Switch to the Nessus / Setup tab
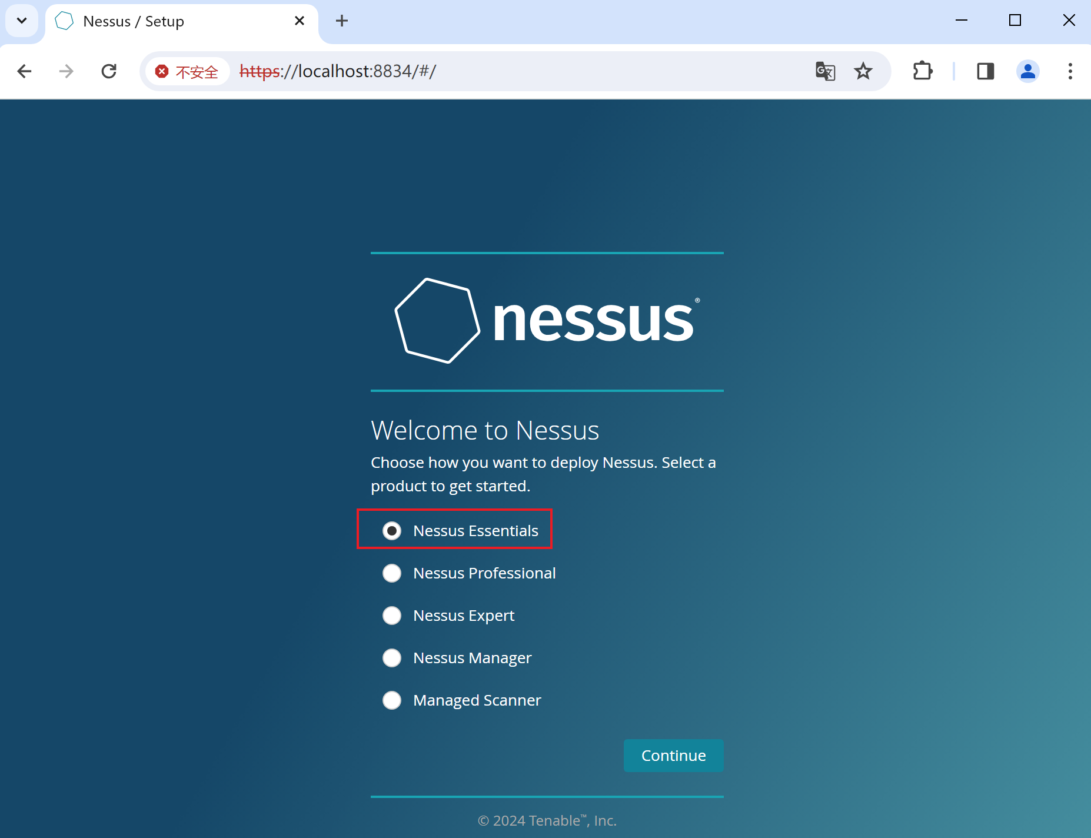Viewport: 1091px width, 838px height. pyautogui.click(x=181, y=22)
